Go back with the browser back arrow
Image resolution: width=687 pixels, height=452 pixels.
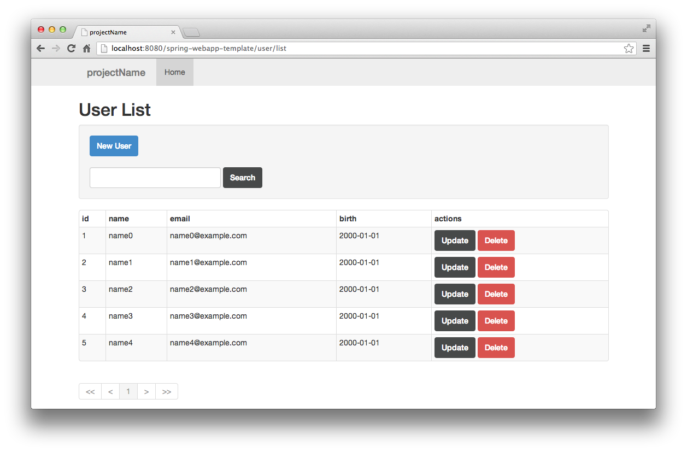pos(41,49)
